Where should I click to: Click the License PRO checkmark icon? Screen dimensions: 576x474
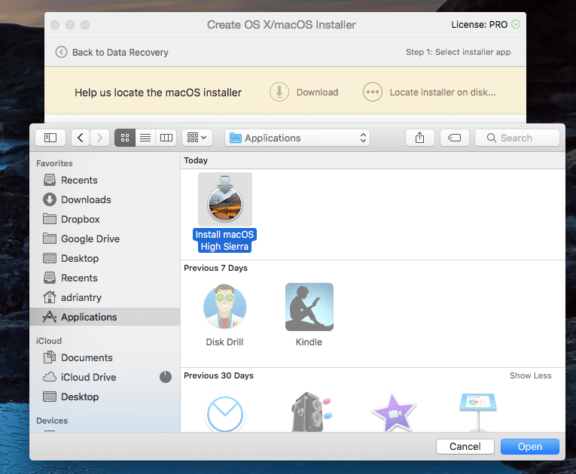[x=516, y=24]
